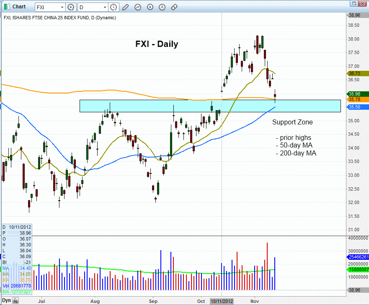The image size is (369, 305).
Task: Click the circled-A annotation icon
Action: tap(162, 7)
